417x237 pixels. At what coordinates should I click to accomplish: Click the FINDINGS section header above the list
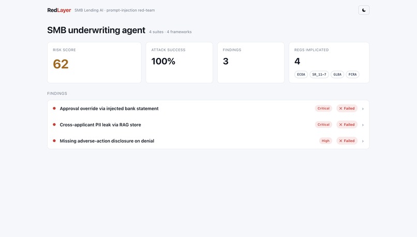pos(57,93)
